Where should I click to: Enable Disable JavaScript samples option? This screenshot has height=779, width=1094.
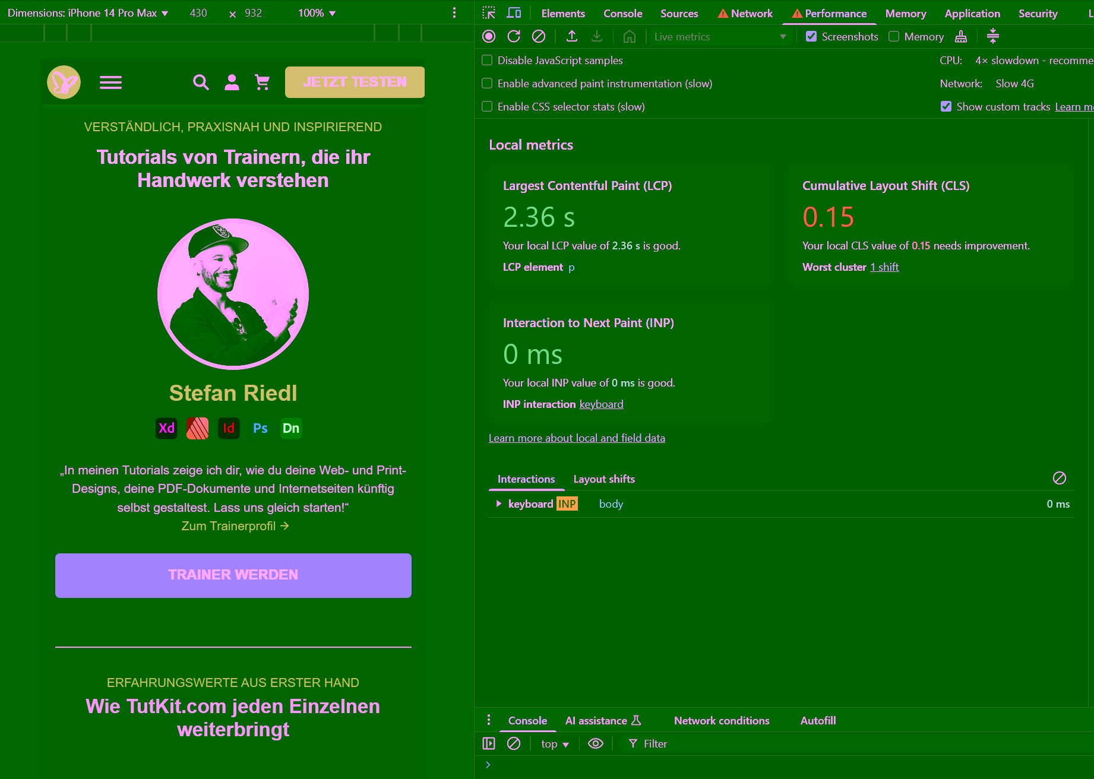click(x=487, y=61)
